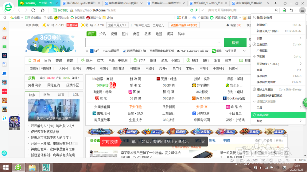Expand more quick links chevron after 知乎问题
The height and width of the screenshot is (172, 307).
(244, 51)
